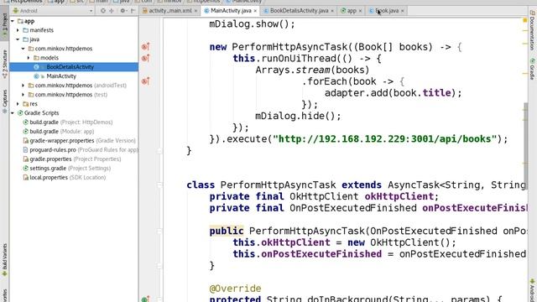The image size is (537, 302).
Task: Toggle the Captures tool window button
Action: click(x=4, y=101)
